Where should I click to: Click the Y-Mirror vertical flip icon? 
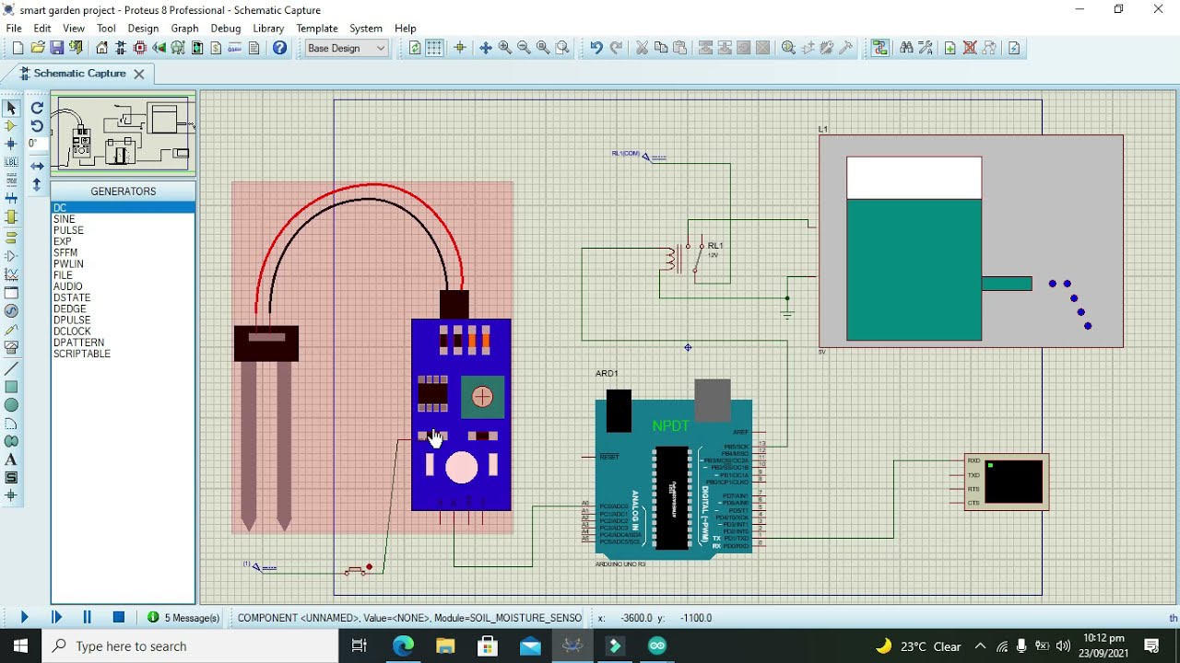[x=37, y=184]
